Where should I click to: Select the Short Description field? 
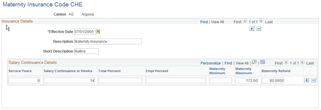[86, 51]
